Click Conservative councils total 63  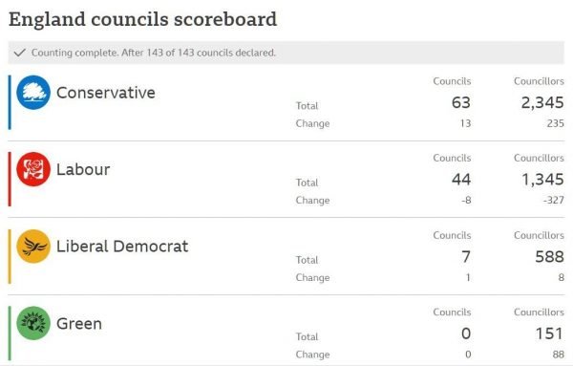(461, 102)
